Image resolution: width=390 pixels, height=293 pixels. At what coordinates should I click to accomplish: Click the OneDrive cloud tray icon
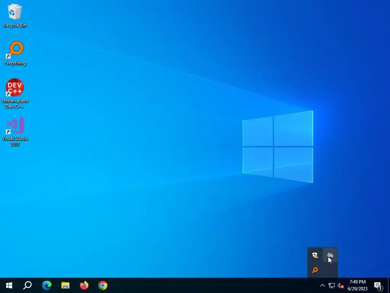pyautogui.click(x=330, y=255)
